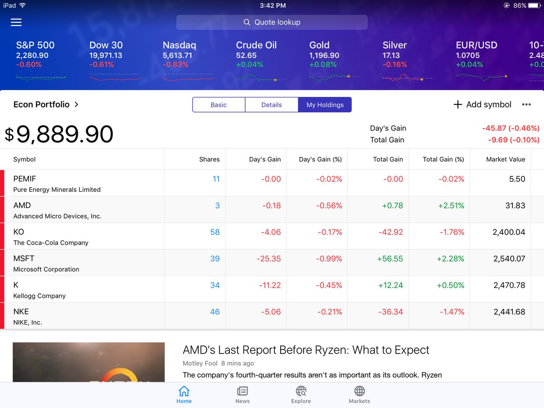This screenshot has height=408, width=544.
Task: Tap PEMIF shares count 11
Action: click(x=216, y=179)
